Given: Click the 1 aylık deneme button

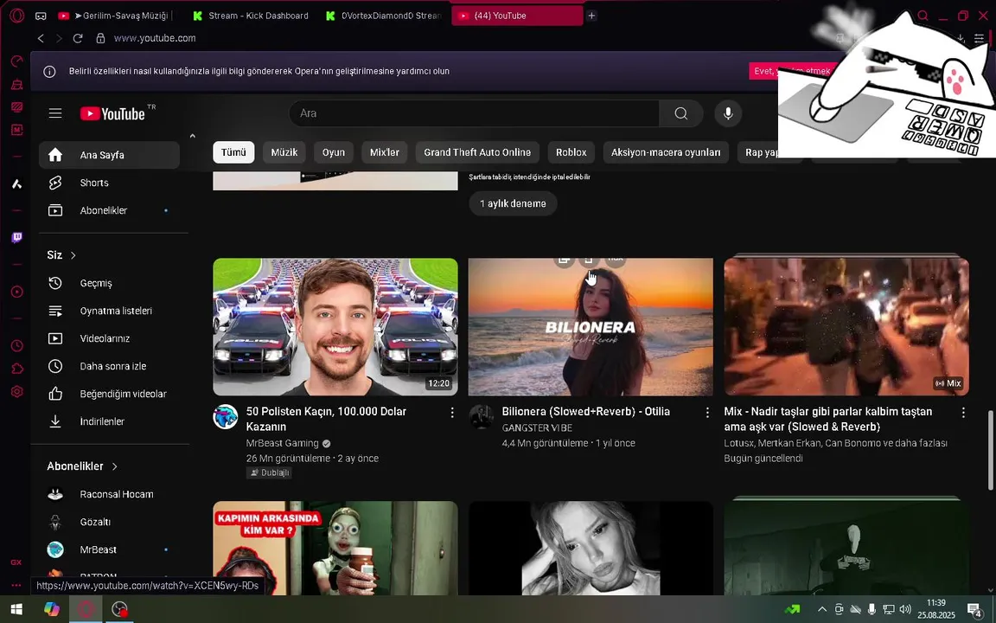Looking at the screenshot, I should point(513,203).
